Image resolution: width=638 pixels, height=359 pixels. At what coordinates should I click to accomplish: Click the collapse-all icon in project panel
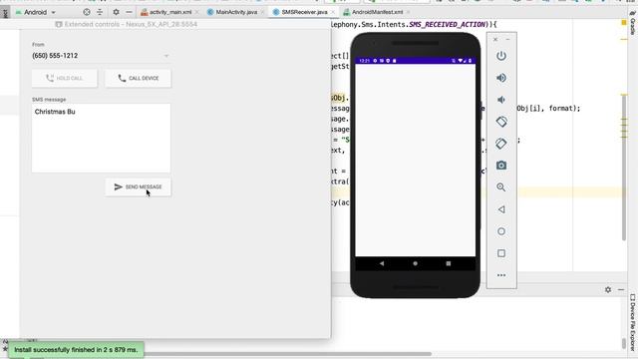[100, 12]
